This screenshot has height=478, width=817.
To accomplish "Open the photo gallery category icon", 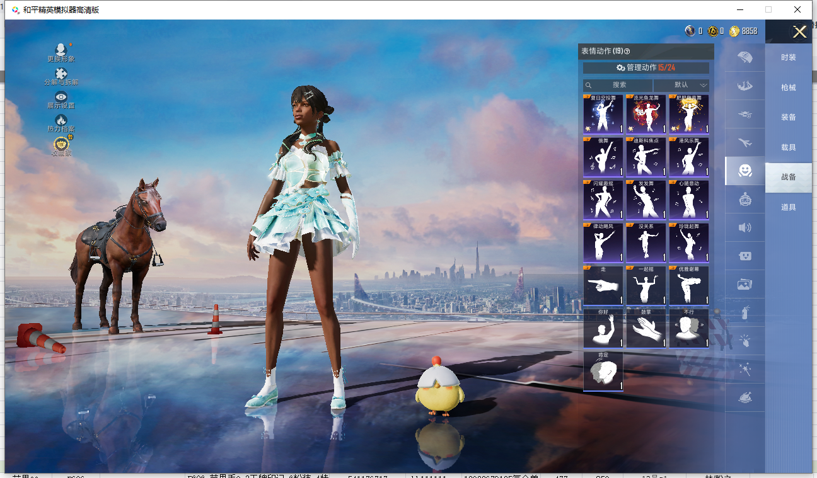I will (x=745, y=284).
